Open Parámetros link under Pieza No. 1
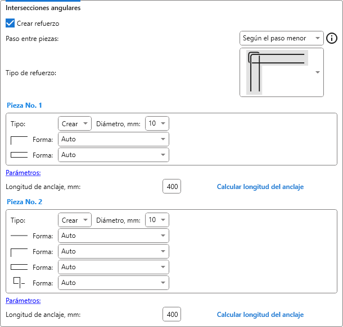343x327 pixels. click(23, 173)
